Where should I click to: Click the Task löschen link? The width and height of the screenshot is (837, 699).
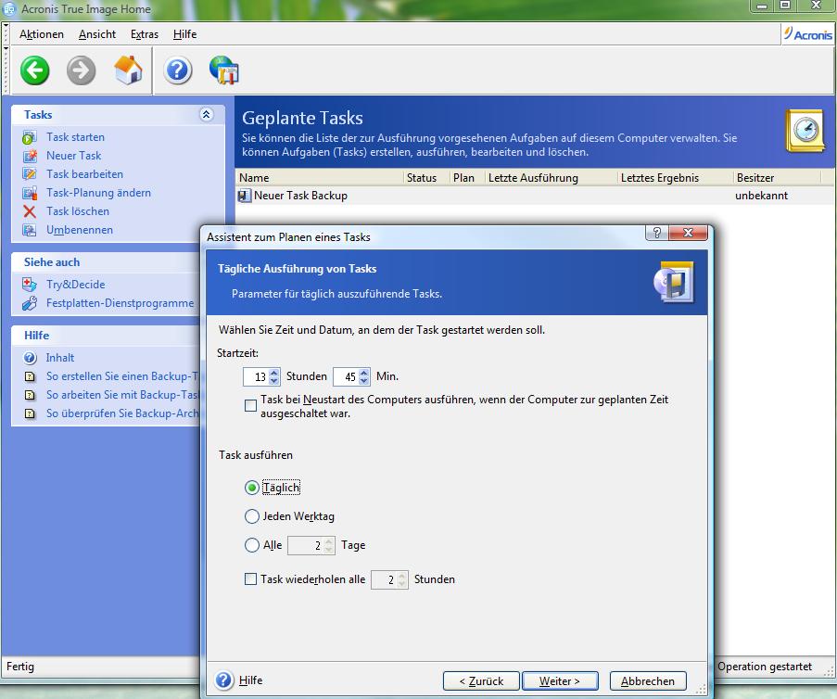[x=78, y=211]
